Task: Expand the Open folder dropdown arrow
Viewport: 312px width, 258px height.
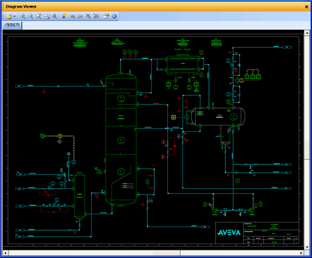Action: tap(15, 16)
